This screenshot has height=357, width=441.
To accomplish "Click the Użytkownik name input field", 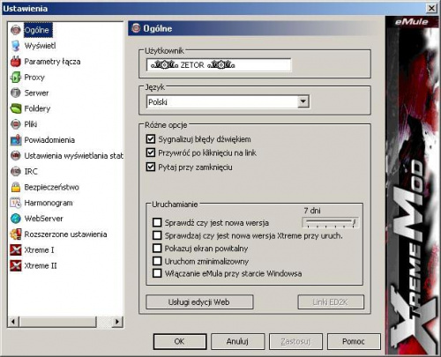I will pos(219,65).
